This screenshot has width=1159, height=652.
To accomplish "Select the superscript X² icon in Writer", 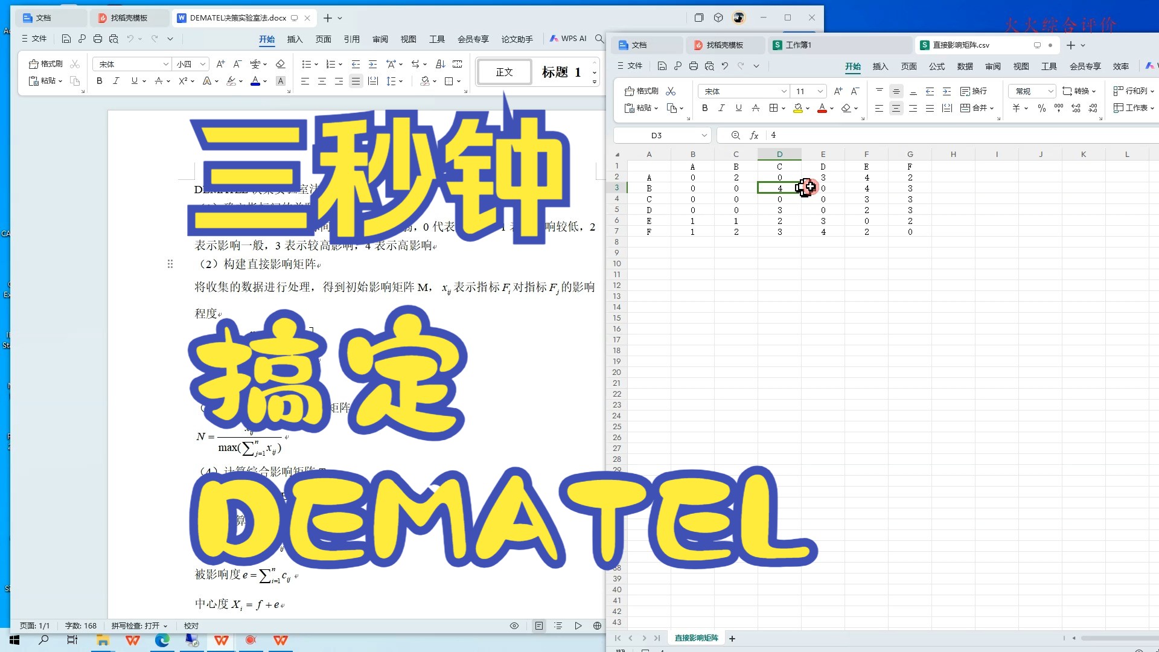I will tap(183, 80).
